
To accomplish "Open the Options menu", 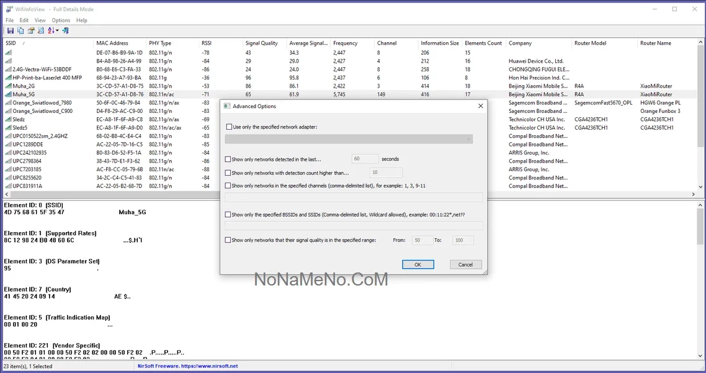I will click(61, 20).
